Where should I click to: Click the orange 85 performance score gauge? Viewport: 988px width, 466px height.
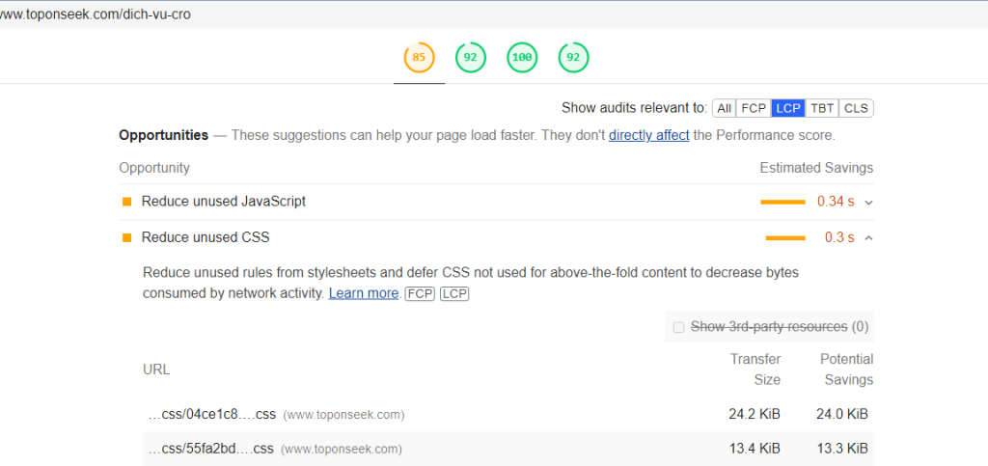(419, 58)
